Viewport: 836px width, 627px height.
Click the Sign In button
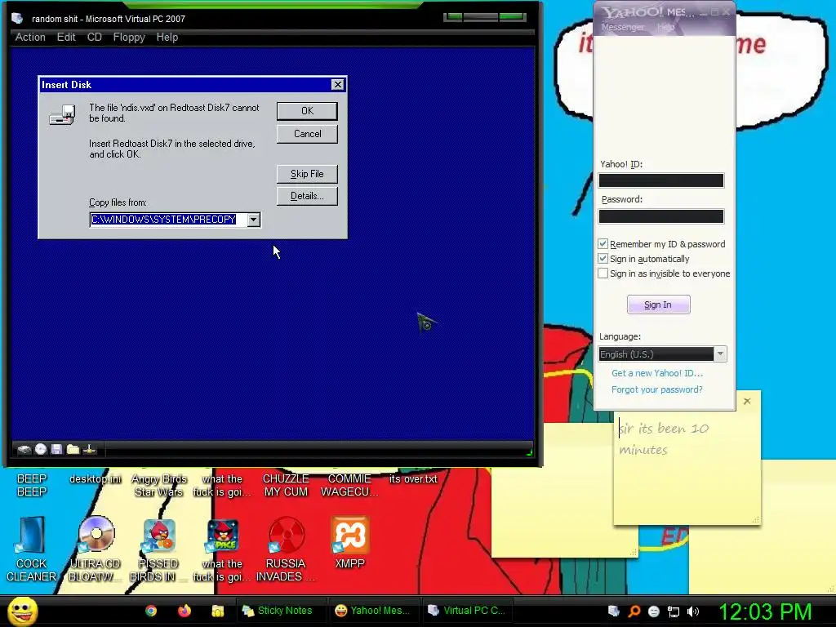[659, 305]
